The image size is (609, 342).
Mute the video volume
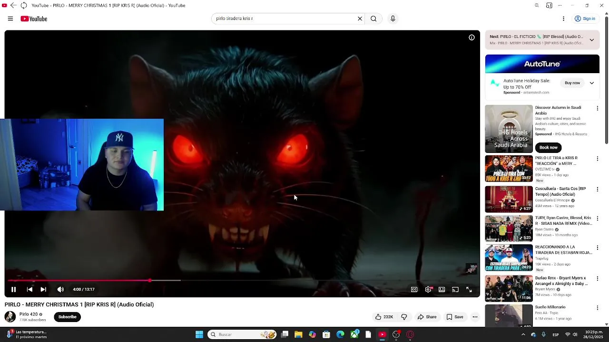(x=60, y=289)
